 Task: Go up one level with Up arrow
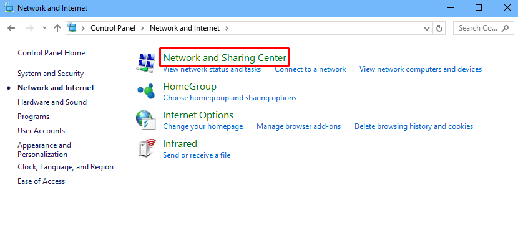click(57, 28)
